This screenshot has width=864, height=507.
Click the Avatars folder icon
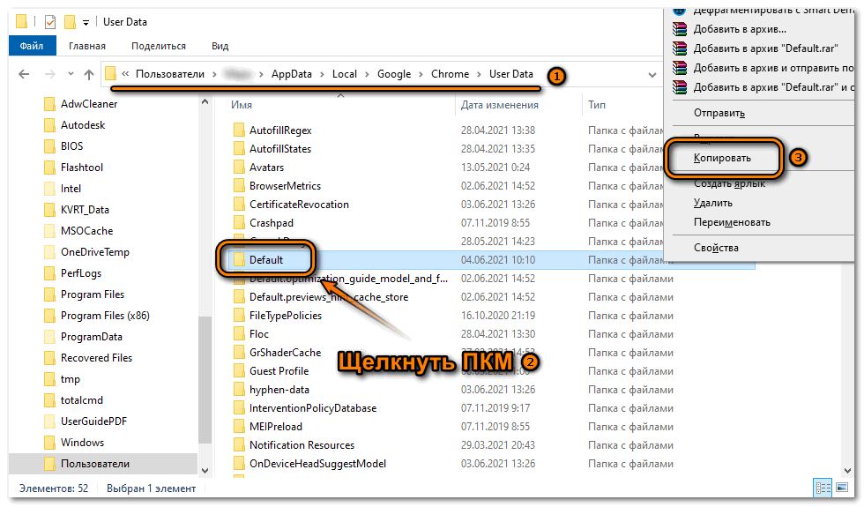pos(239,168)
